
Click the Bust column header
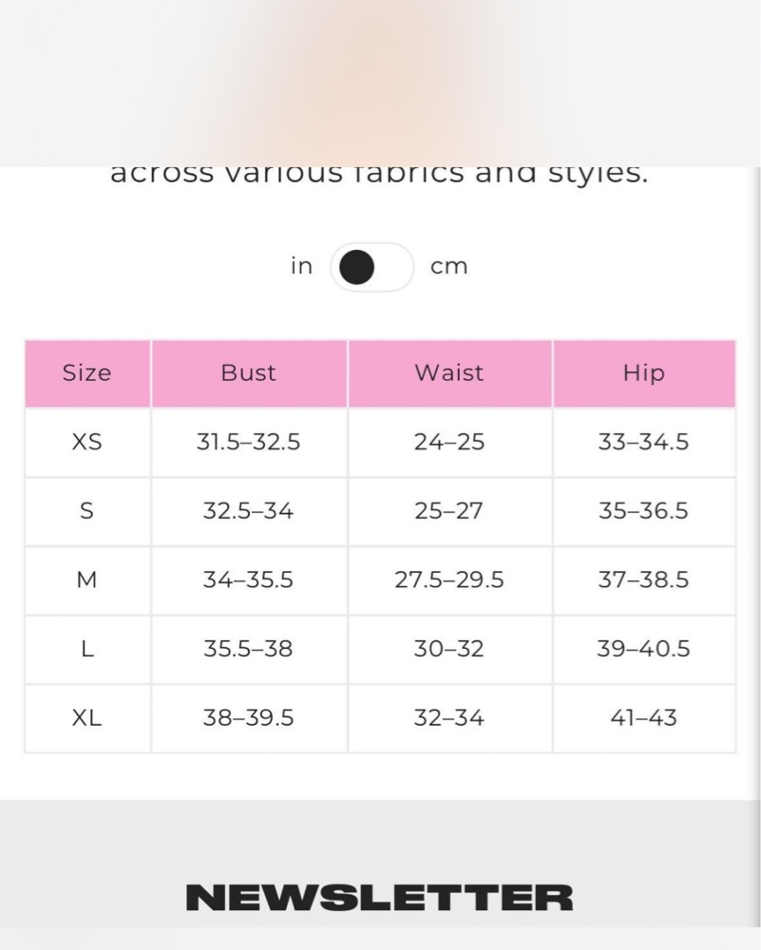pos(249,373)
